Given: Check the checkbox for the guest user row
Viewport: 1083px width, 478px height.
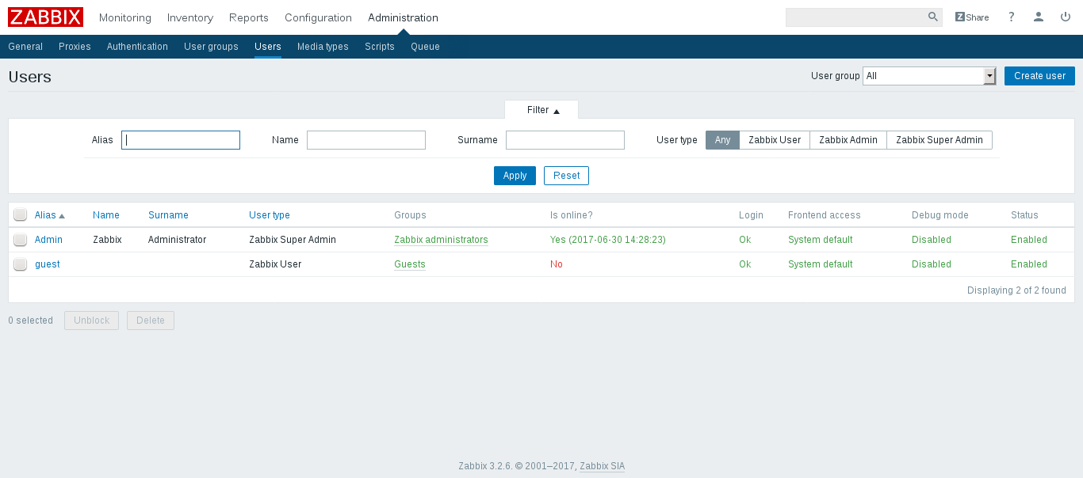Looking at the screenshot, I should click(20, 264).
